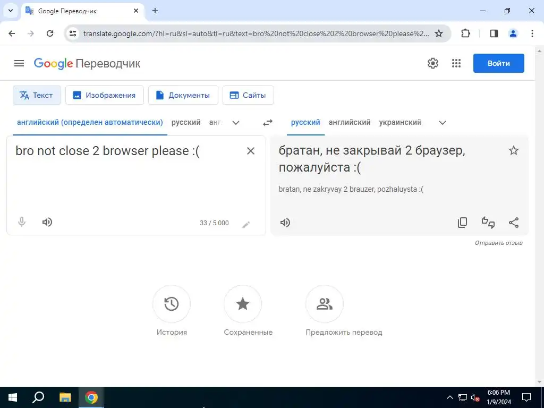This screenshot has height=408, width=544.
Task: Swap source and target languages
Action: pos(268,123)
